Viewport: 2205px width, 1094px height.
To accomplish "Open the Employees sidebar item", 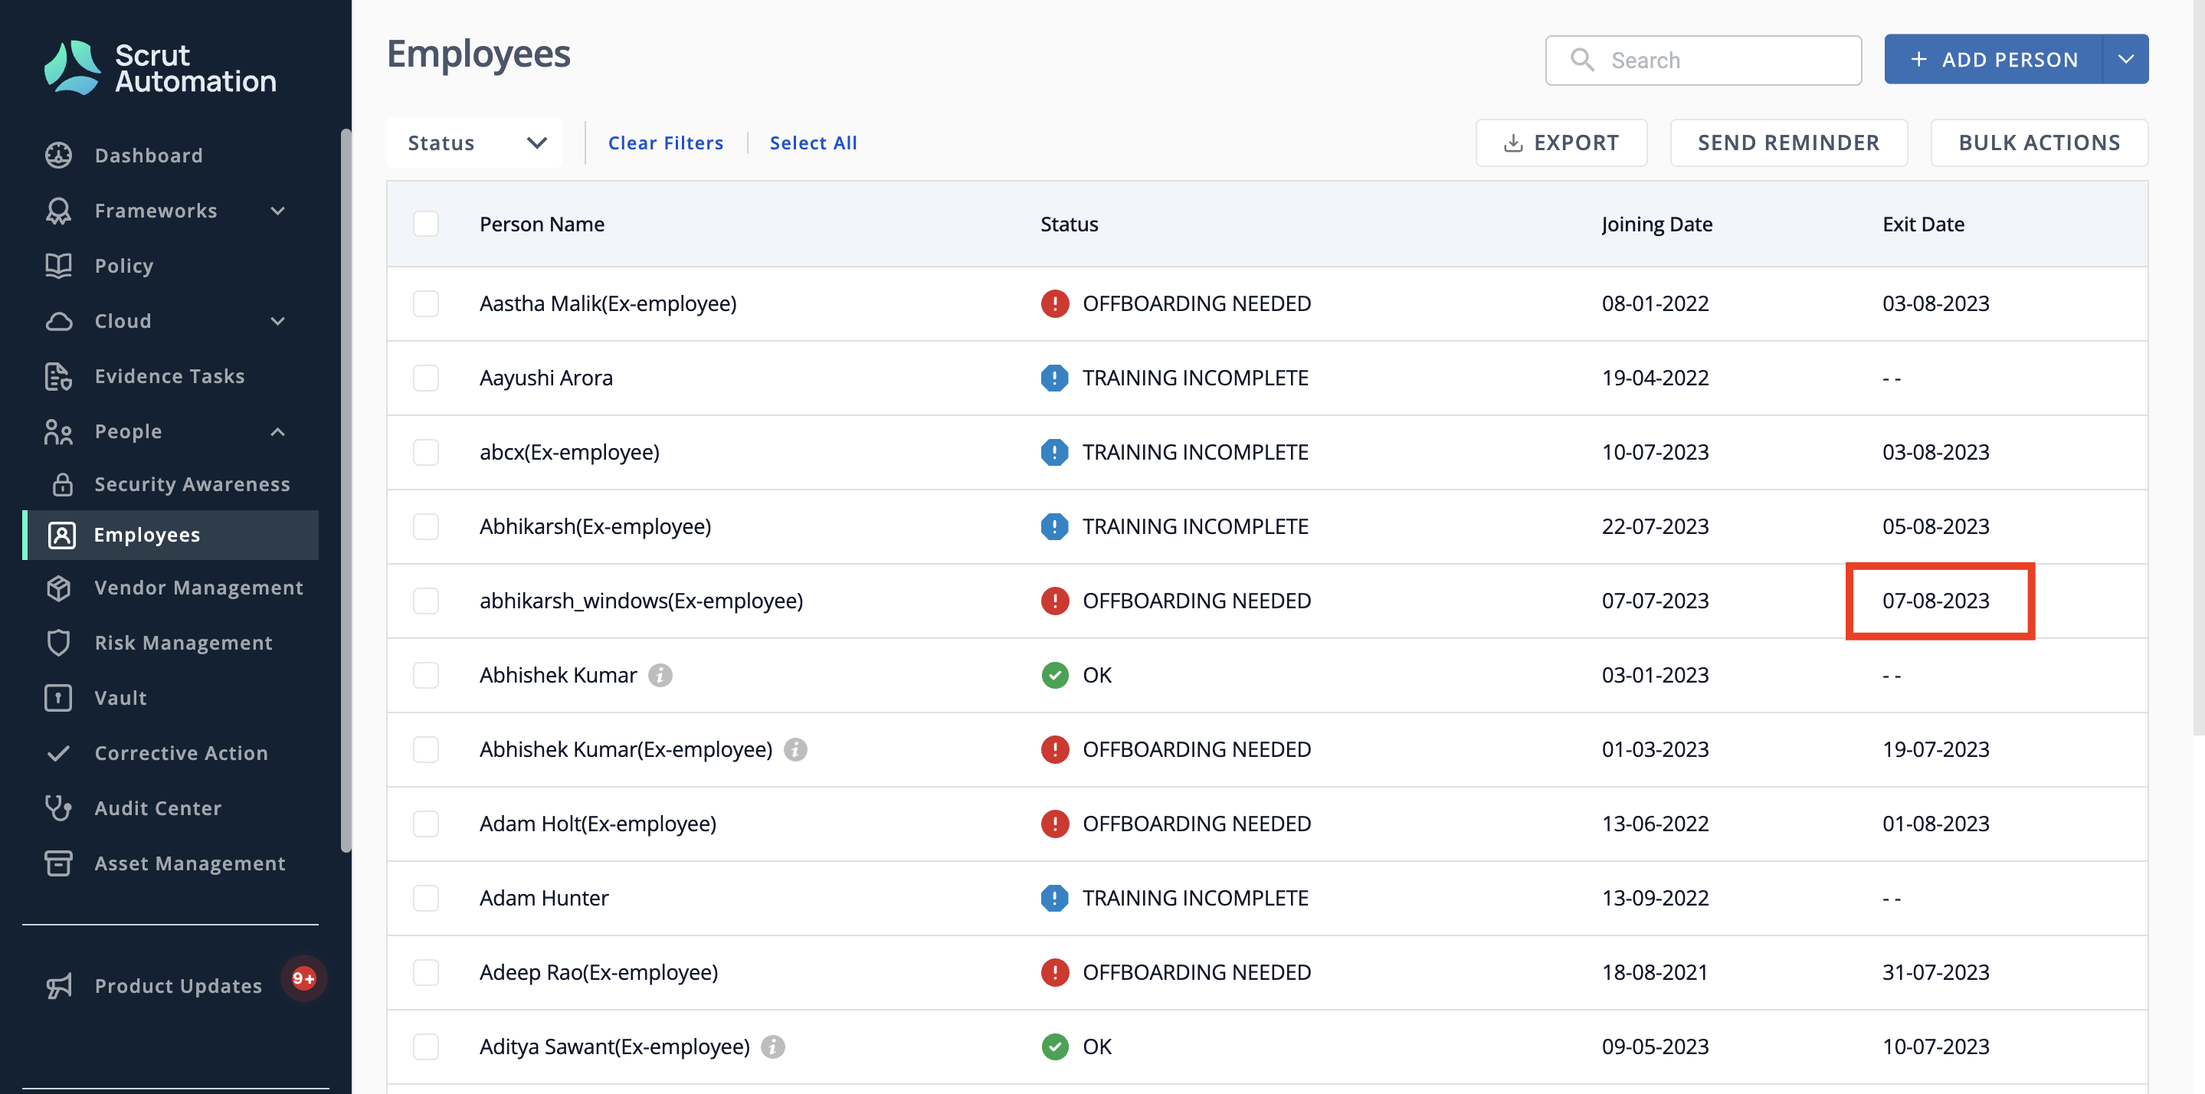I will 170,535.
